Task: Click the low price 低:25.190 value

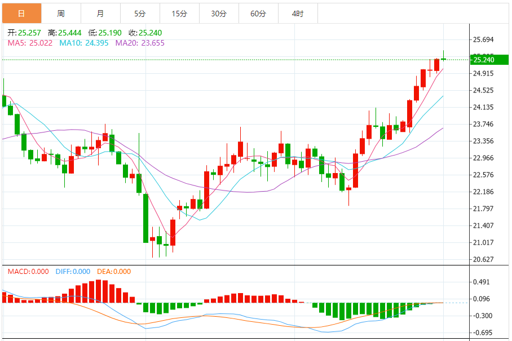Action: coord(105,33)
